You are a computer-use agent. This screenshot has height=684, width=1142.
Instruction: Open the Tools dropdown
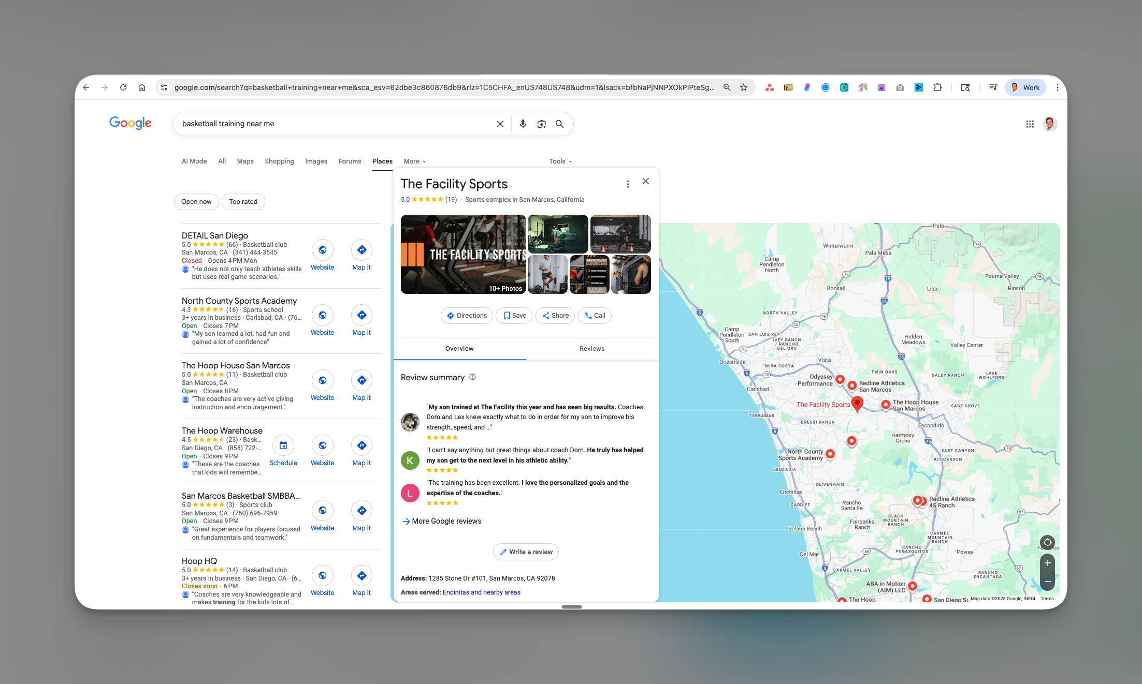tap(560, 161)
